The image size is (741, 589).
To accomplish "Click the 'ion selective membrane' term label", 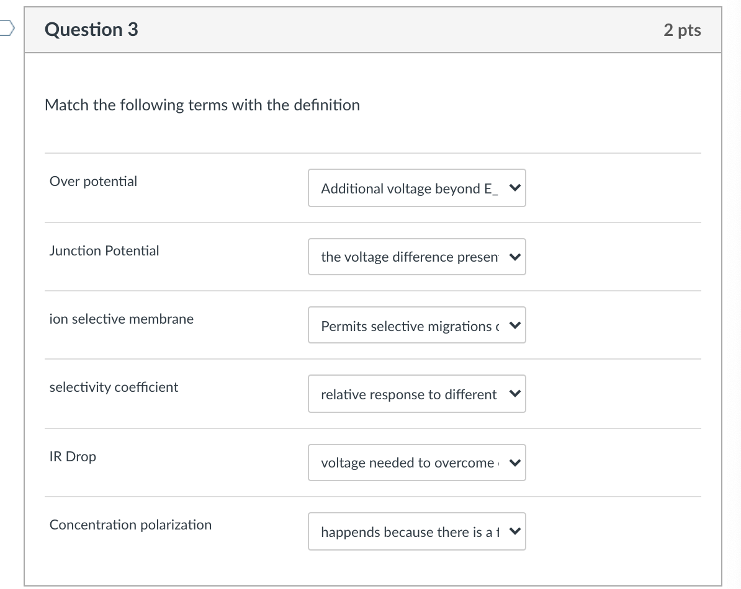I will coord(122,319).
